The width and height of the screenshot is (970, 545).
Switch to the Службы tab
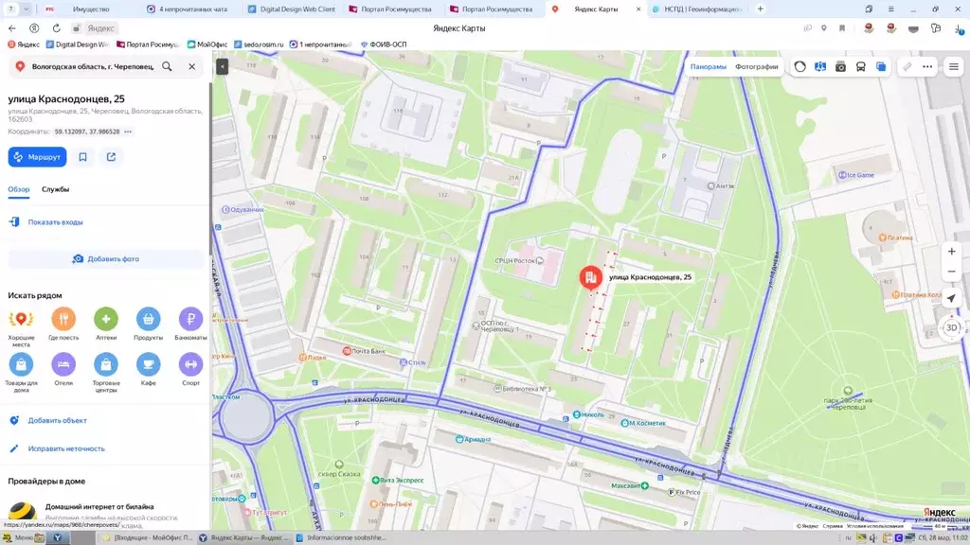tap(55, 189)
